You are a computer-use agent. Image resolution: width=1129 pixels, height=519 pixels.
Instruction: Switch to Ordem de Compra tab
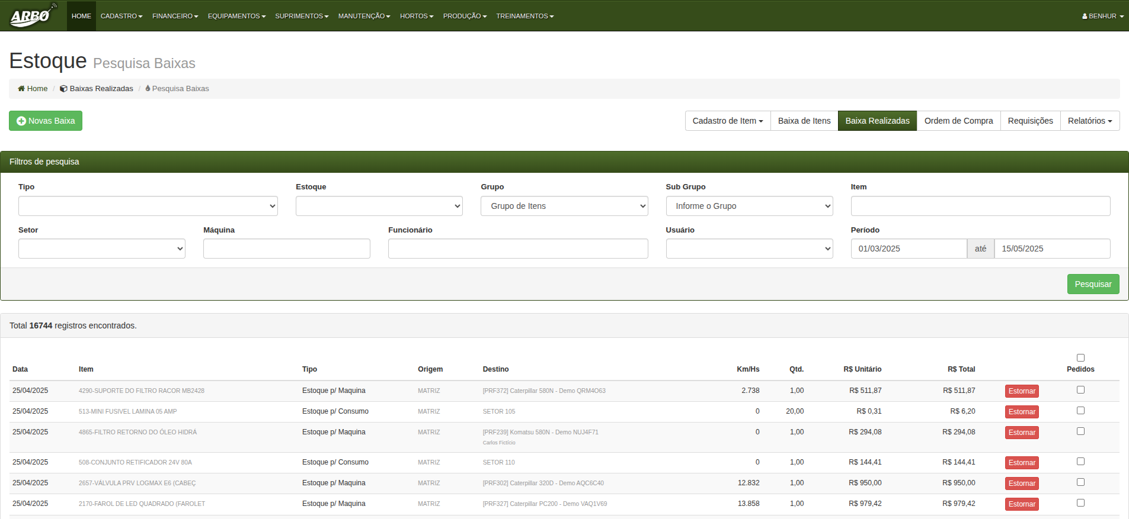[958, 121]
